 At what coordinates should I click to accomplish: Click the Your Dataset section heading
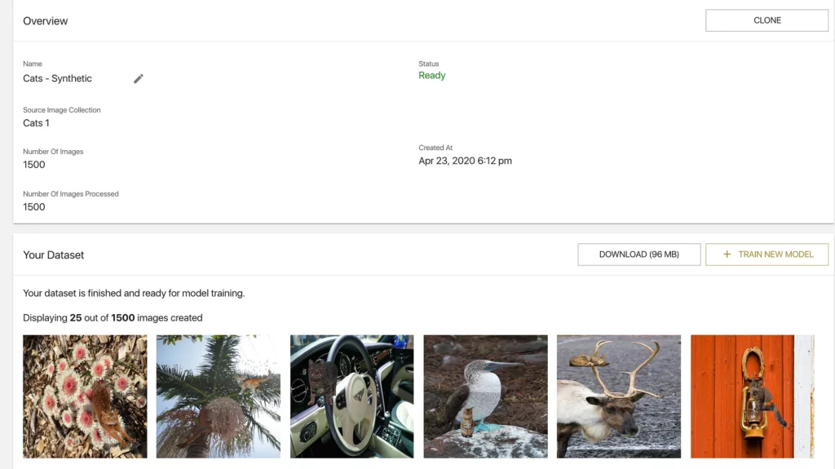(x=53, y=255)
